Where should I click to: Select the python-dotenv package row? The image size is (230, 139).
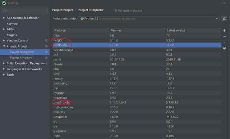137,107
